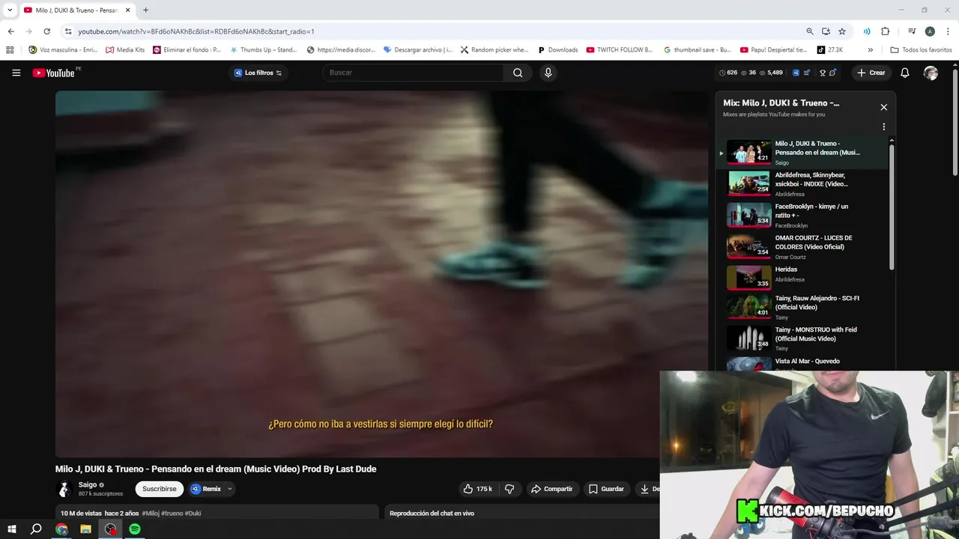The image size is (959, 539).
Task: Open the Media Kits bookmark
Action: click(x=125, y=50)
